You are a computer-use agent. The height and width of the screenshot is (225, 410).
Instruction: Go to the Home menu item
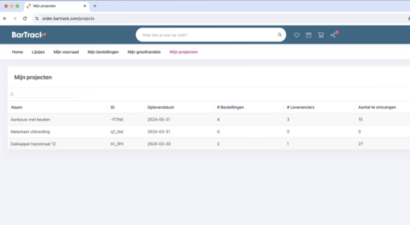(x=17, y=52)
